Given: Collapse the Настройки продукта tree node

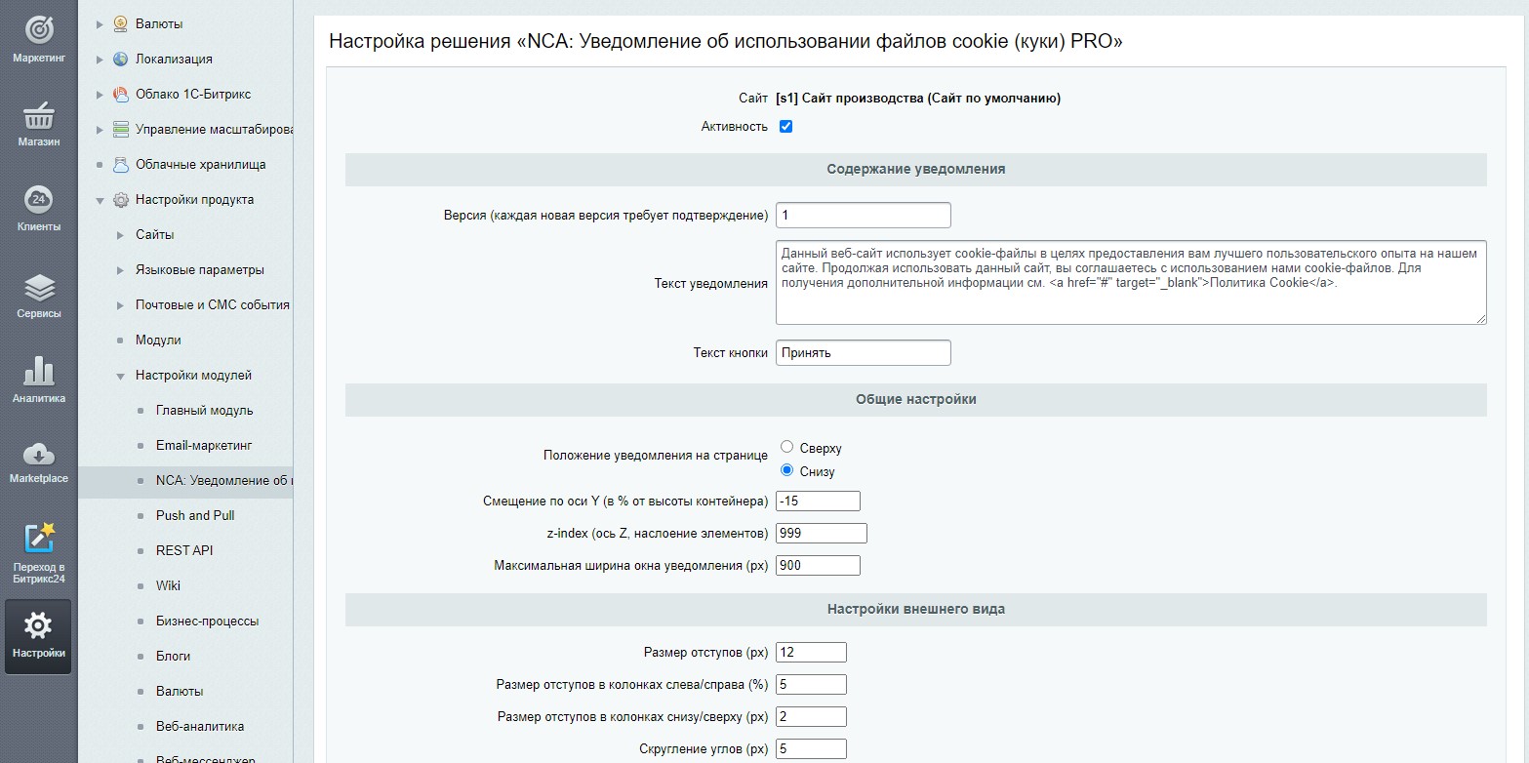Looking at the screenshot, I should tap(100, 201).
